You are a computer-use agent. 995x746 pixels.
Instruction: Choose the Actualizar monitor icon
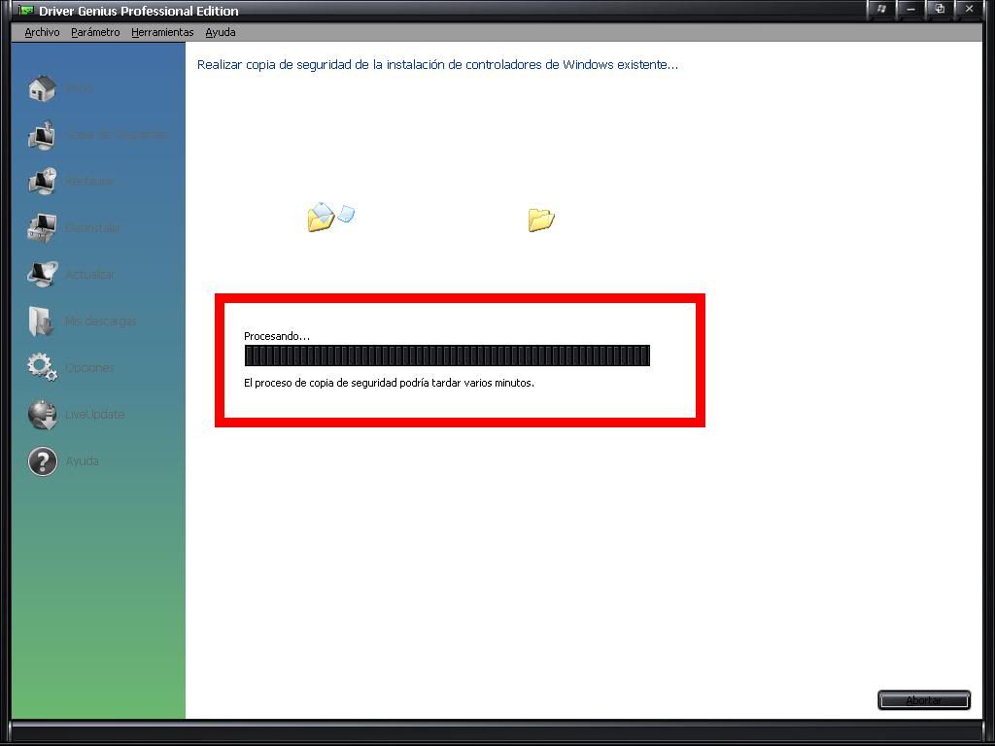tap(43, 274)
